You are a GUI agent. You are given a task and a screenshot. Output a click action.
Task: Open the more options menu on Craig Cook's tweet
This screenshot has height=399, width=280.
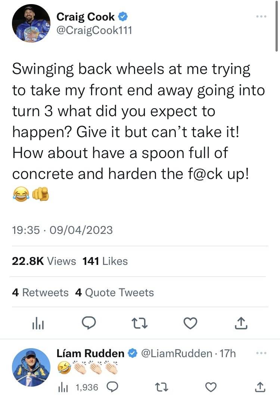click(x=261, y=17)
